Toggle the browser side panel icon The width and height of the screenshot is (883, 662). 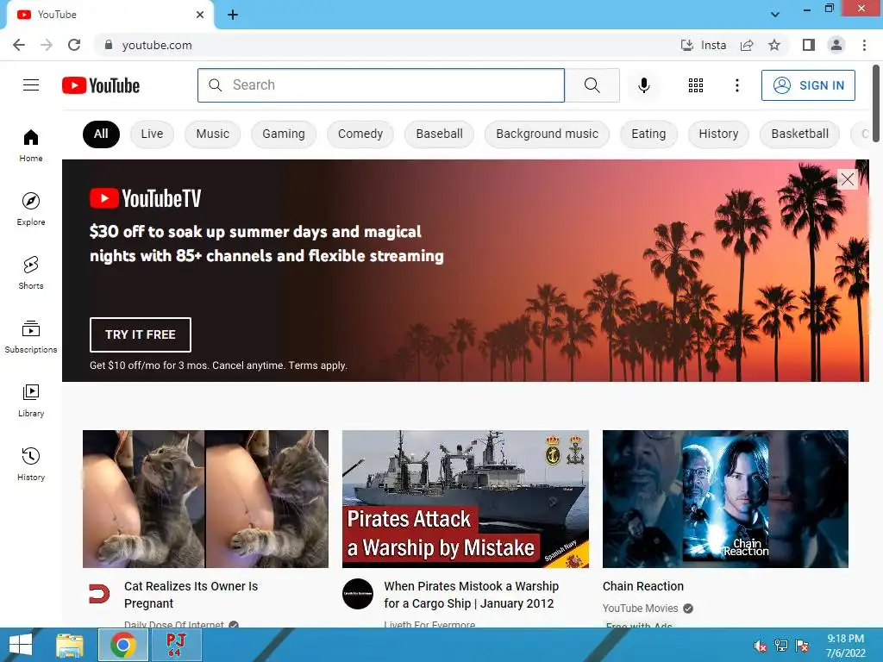click(x=809, y=45)
